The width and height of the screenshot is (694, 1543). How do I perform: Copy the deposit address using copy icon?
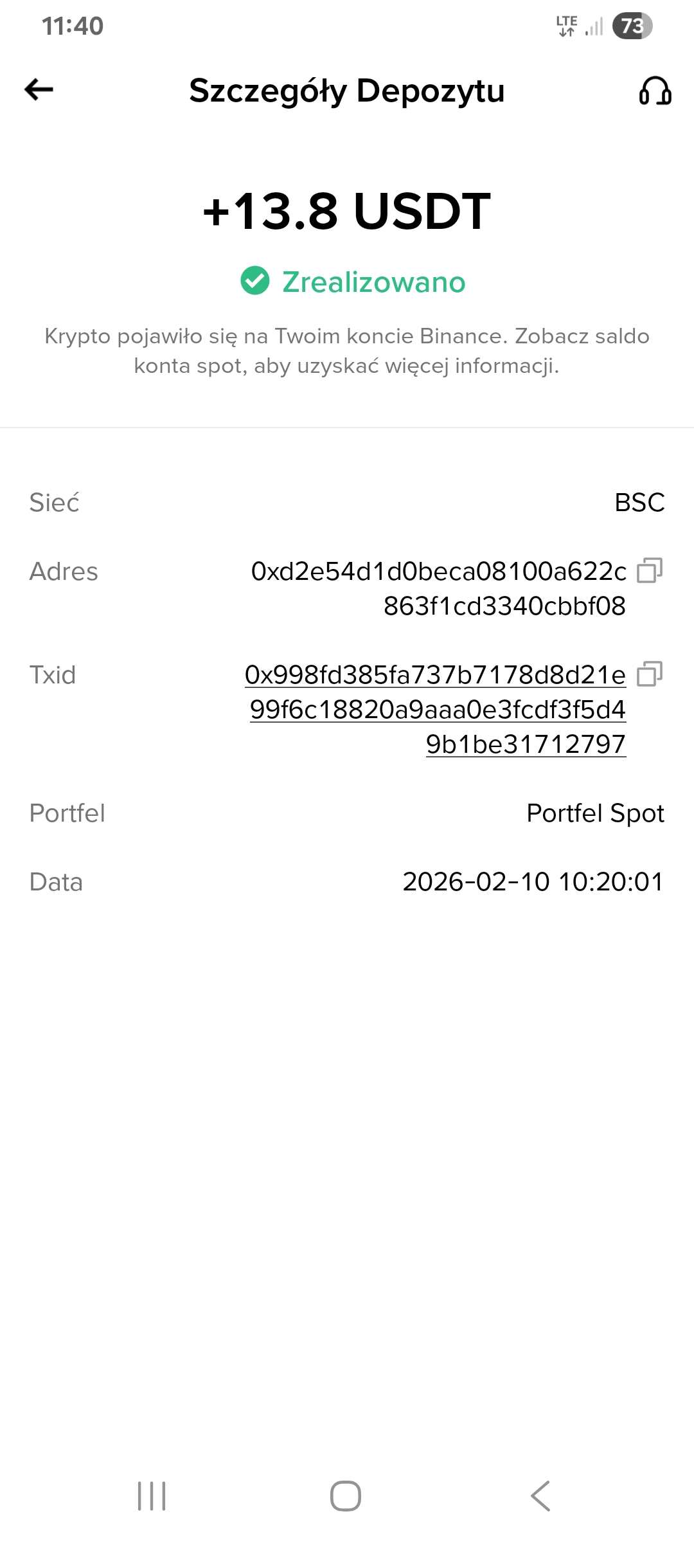(649, 570)
